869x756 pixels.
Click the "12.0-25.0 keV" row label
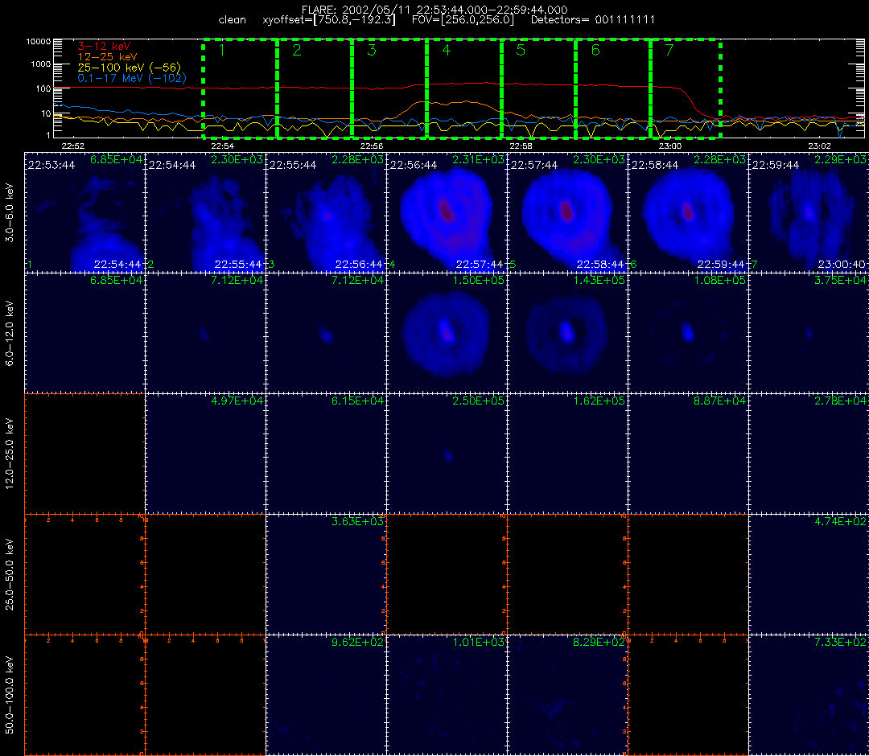(10, 454)
